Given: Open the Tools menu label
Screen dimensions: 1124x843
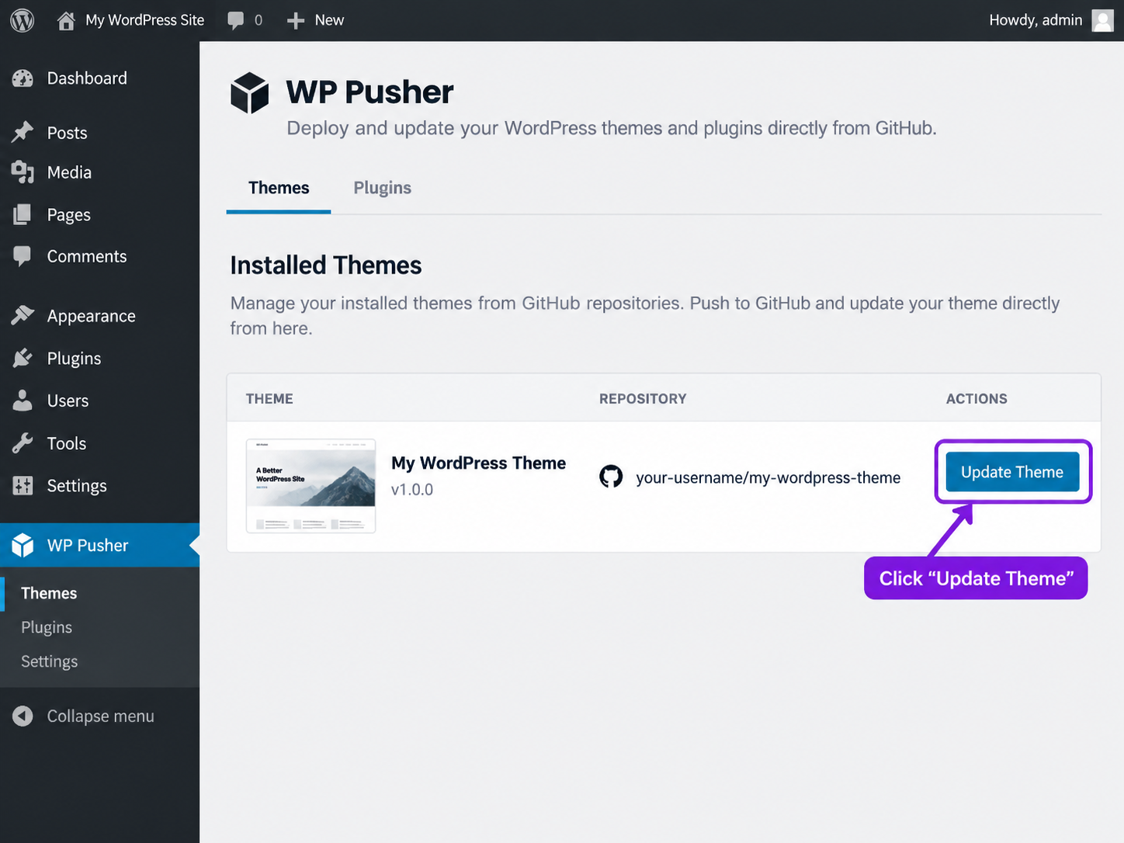Looking at the screenshot, I should pyautogui.click(x=67, y=443).
